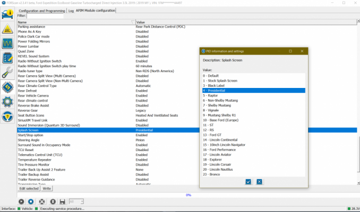Click the Write button
This screenshot has width=360, height=212.
[x=47, y=188]
